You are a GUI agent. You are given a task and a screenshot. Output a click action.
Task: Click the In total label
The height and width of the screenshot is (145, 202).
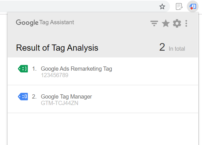pyautogui.click(x=177, y=49)
